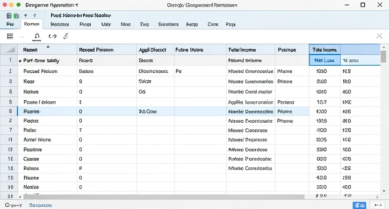Click the horizontal scrollbar right arrow
389x209 pixels.
tap(377, 197)
